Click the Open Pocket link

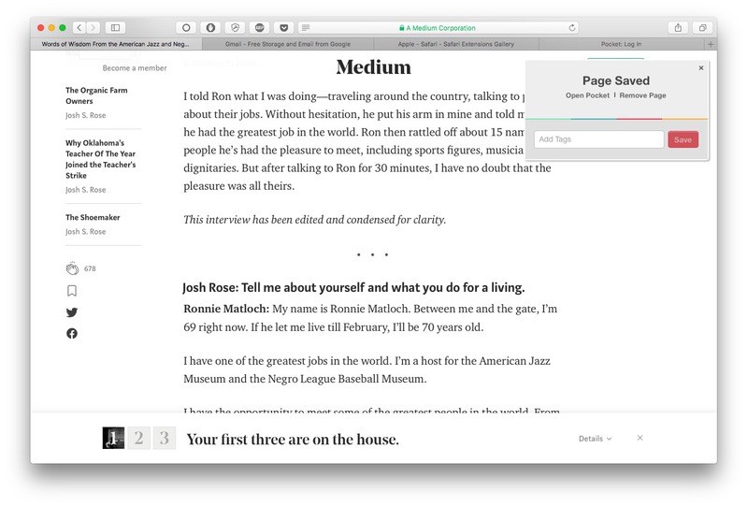click(587, 95)
